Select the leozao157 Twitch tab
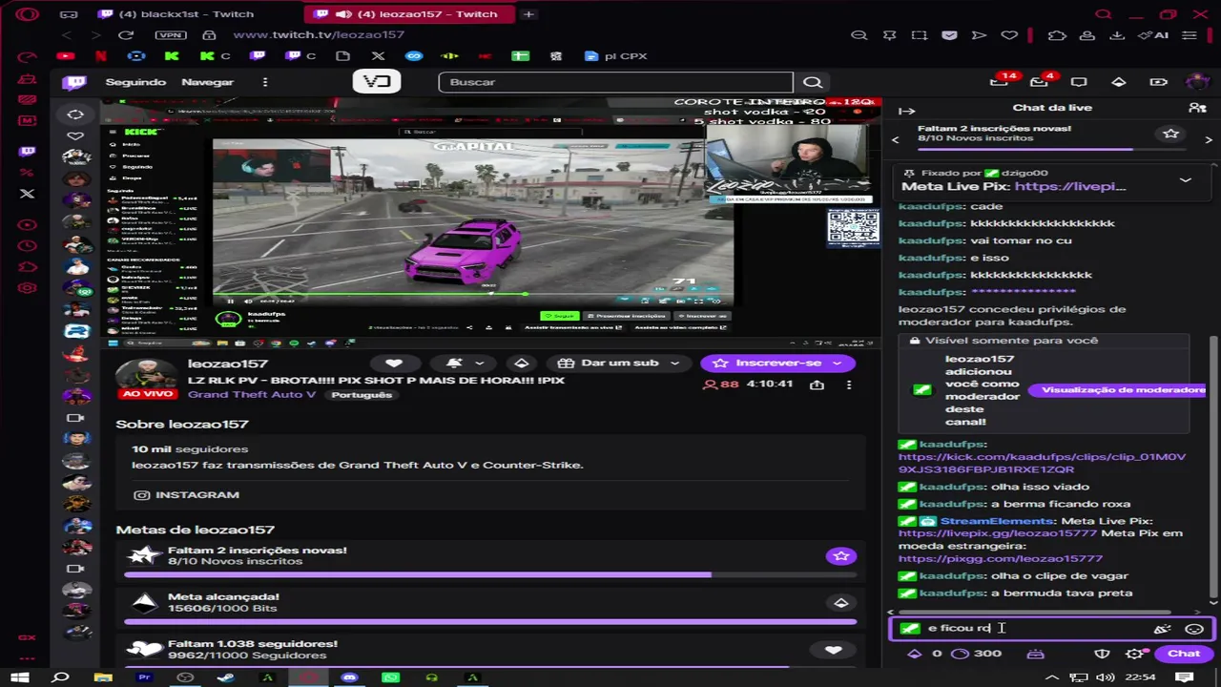The image size is (1221, 687). pyautogui.click(x=410, y=14)
